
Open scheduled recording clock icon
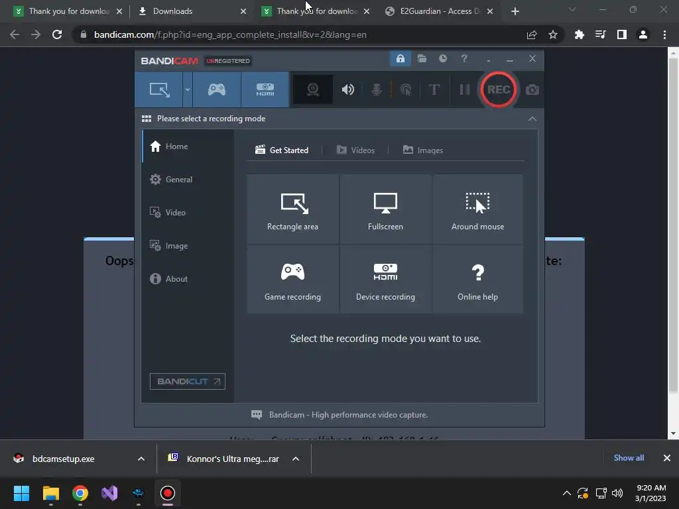(442, 58)
